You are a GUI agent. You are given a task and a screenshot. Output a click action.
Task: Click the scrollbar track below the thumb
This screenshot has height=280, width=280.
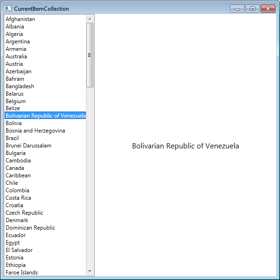[x=90, y=177]
